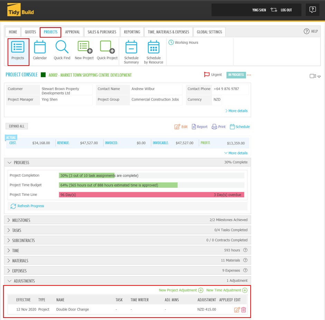Edit the Double Door Change adjustment pencil icon
The width and height of the screenshot is (325, 320).
coord(237,310)
